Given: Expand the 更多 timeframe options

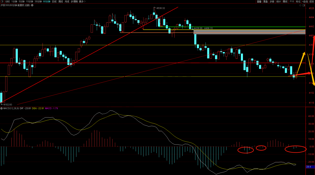Looking at the screenshot, I should tap(82, 1).
